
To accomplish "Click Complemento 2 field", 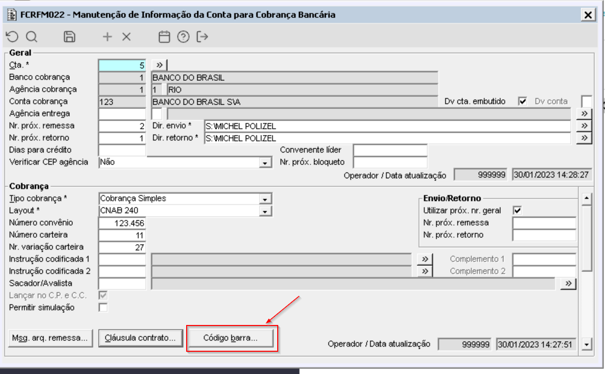I will (x=544, y=271).
